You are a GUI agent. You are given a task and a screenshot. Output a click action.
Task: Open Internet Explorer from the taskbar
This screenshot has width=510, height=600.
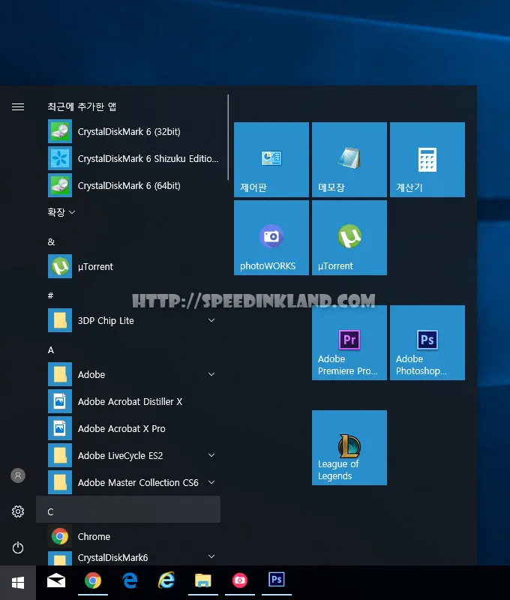[166, 580]
